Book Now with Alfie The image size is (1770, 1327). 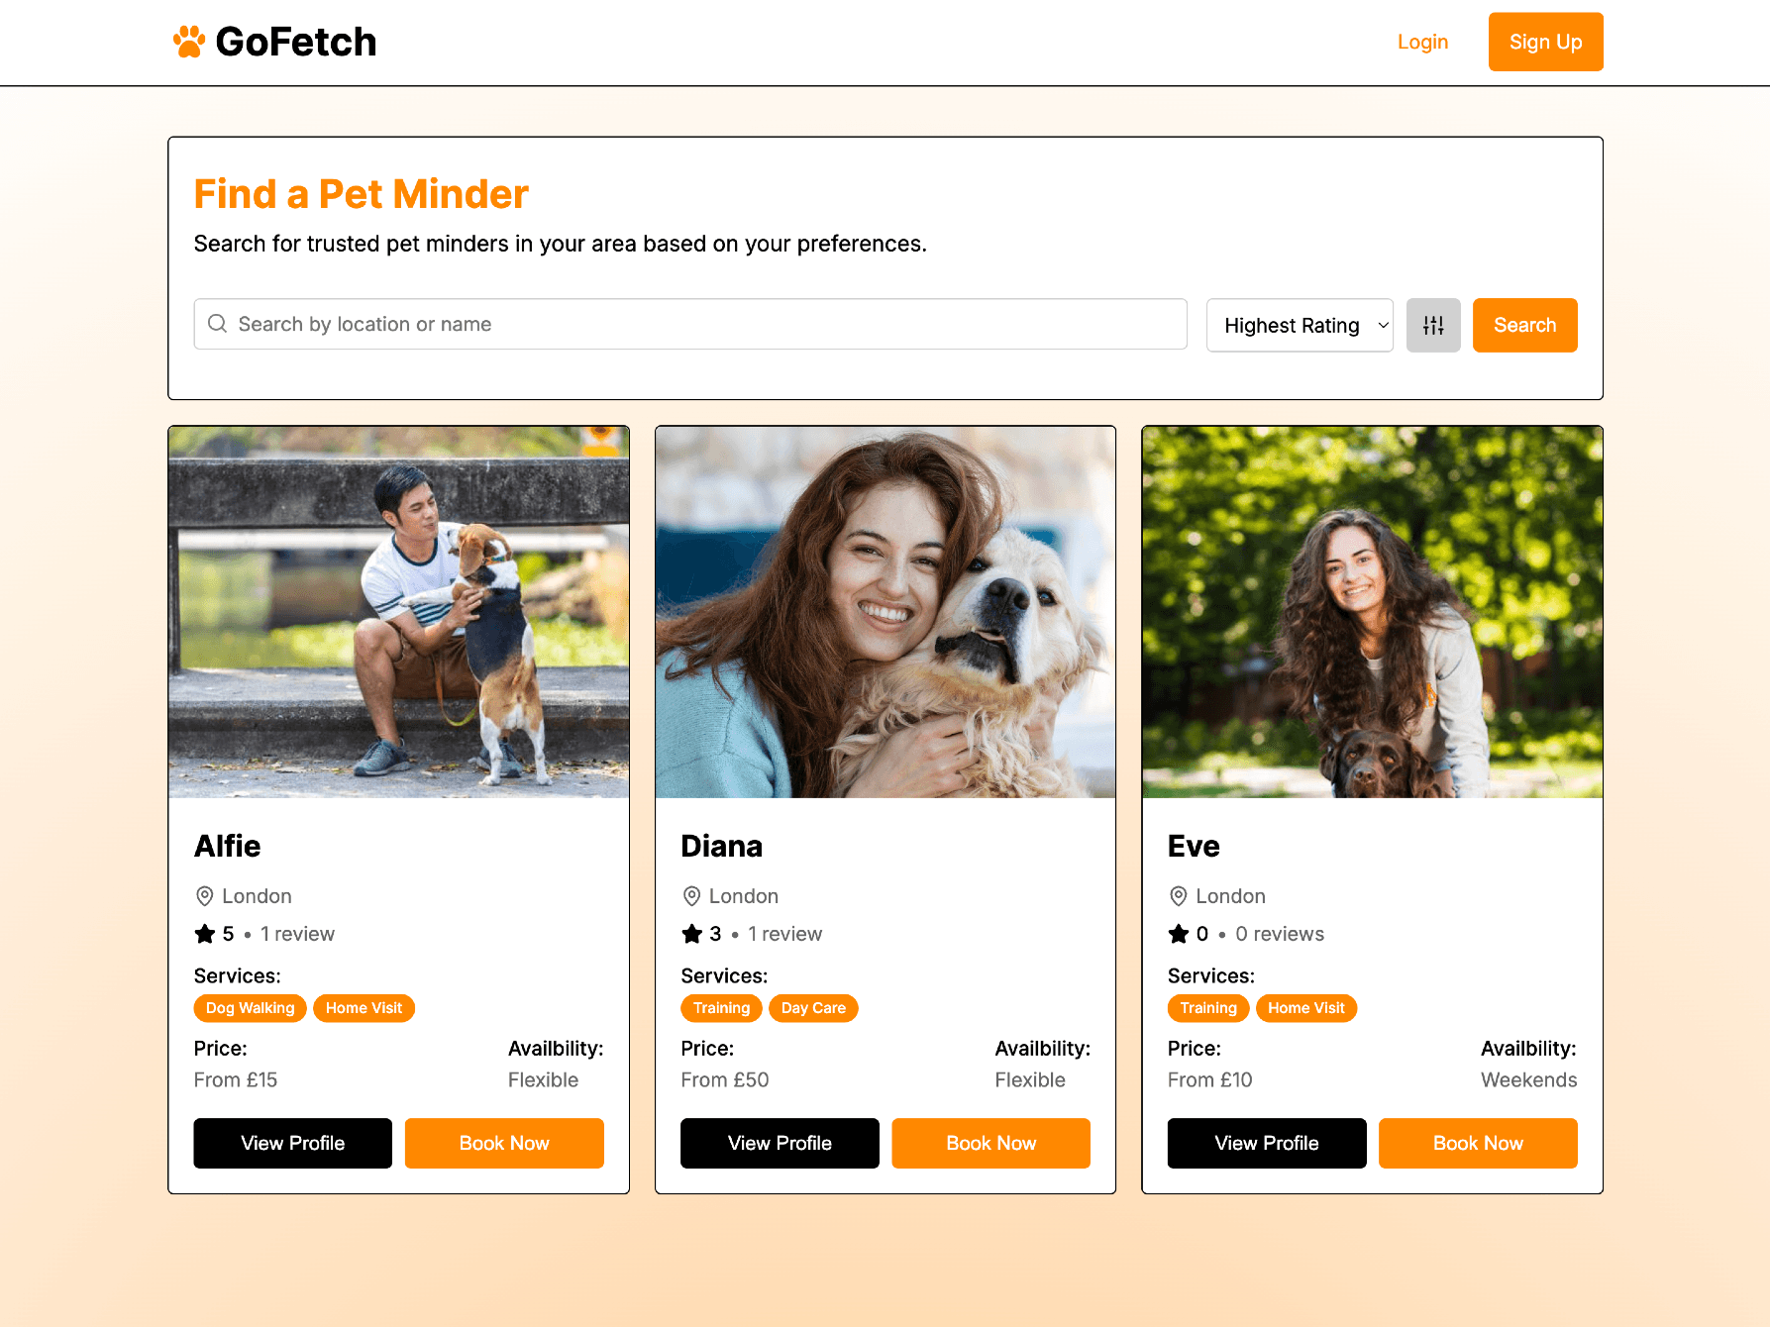click(x=504, y=1143)
